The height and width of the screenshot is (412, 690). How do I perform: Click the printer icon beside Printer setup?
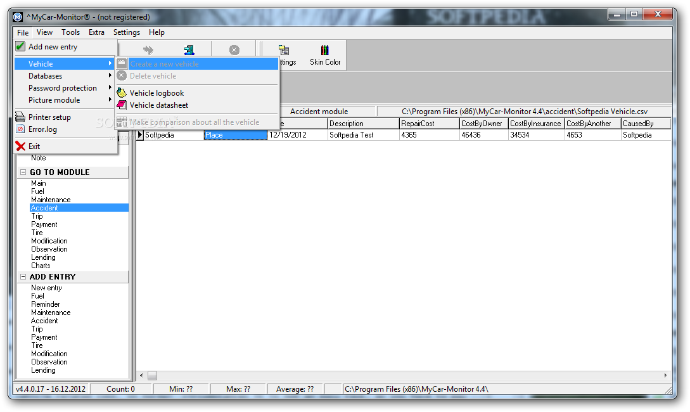point(20,117)
